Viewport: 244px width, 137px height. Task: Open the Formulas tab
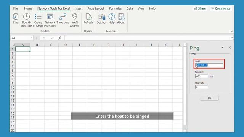[115, 8]
